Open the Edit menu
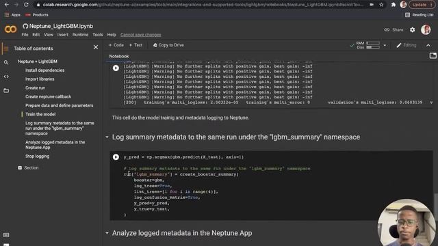This screenshot has width=438, height=246. coord(36,35)
